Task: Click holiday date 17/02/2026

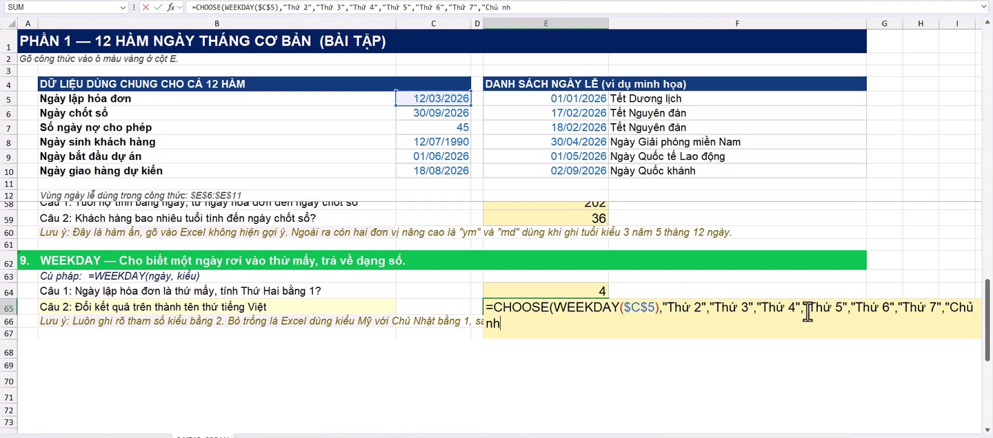Action: pyautogui.click(x=545, y=113)
